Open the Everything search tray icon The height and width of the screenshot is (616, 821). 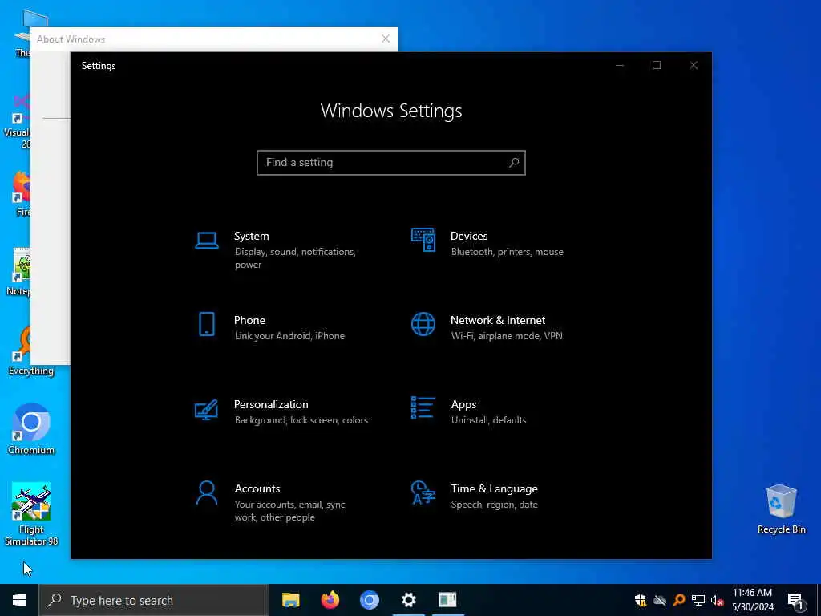(x=679, y=600)
